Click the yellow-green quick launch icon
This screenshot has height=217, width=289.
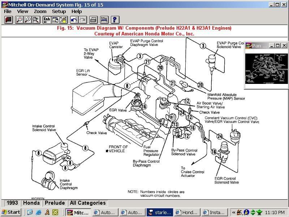(x=55, y=212)
